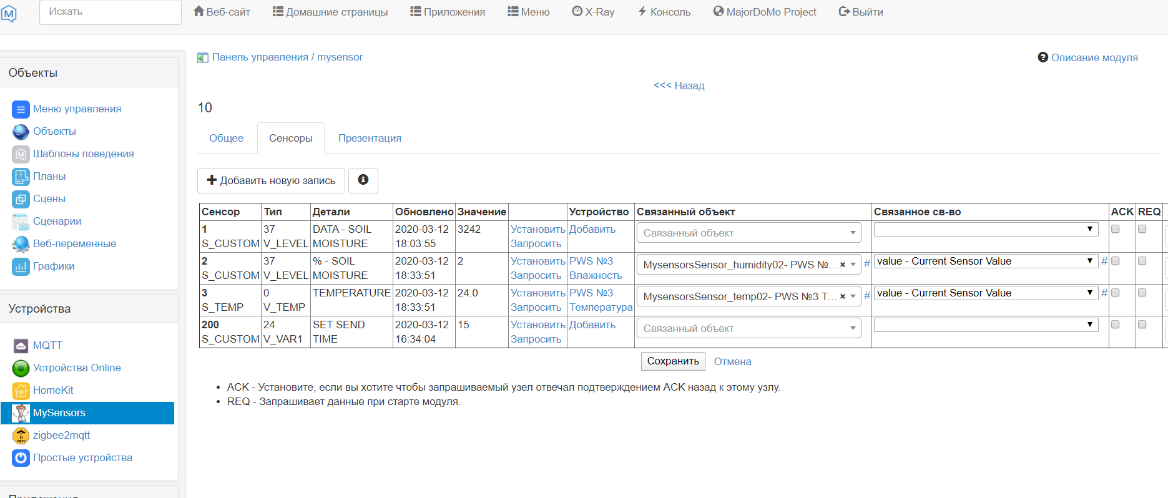This screenshot has height=498, width=1168.
Task: Click Установить link for sensor 200
Action: 538,325
